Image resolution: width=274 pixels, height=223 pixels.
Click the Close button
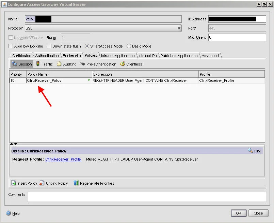(258, 213)
